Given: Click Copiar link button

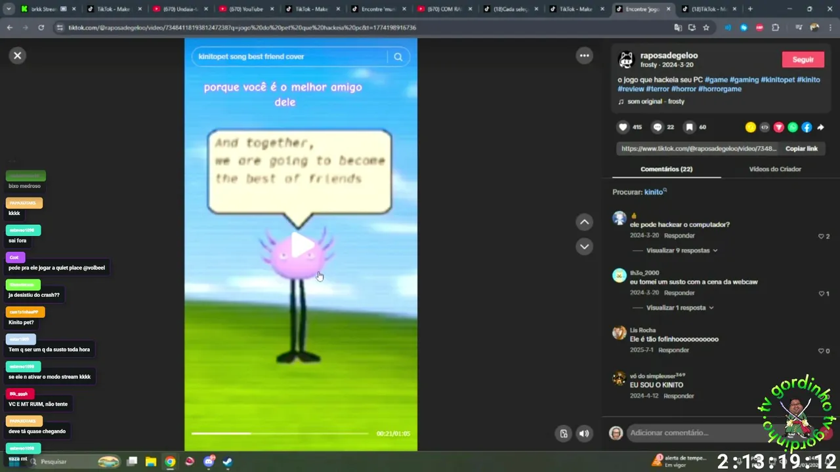Looking at the screenshot, I should tap(801, 149).
